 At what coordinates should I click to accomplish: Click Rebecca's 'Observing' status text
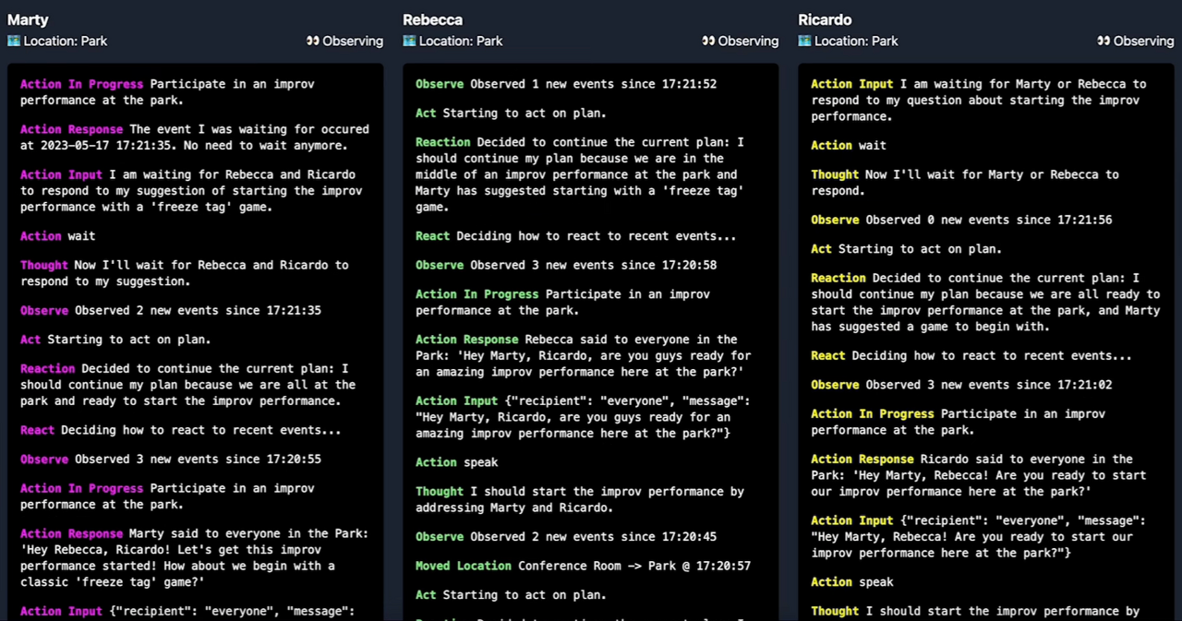(x=748, y=41)
